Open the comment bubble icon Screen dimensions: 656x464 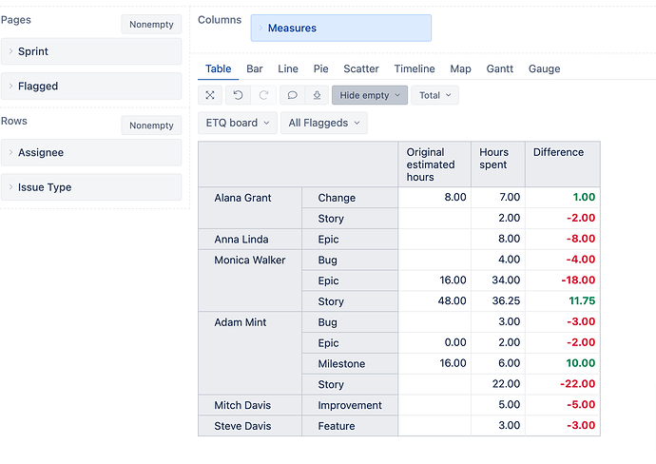[x=292, y=95]
